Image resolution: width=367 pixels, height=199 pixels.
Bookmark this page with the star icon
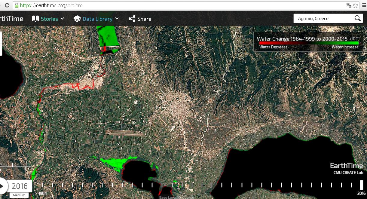[x=356, y=5]
